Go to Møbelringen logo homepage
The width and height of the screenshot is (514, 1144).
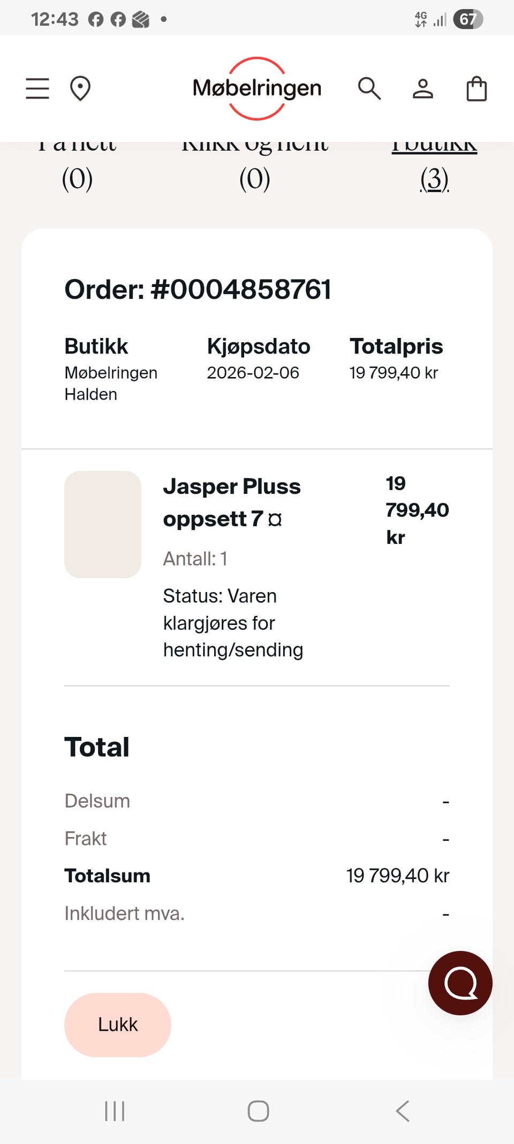point(257,88)
